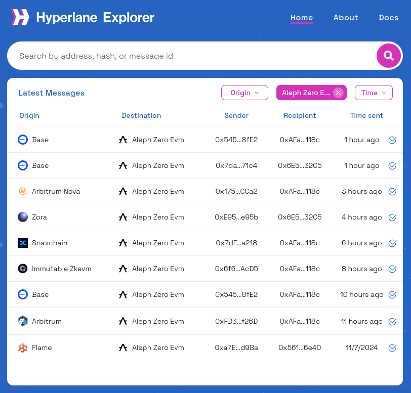The image size is (411, 393).
Task: Go to the Home nav link
Action: coord(302,18)
